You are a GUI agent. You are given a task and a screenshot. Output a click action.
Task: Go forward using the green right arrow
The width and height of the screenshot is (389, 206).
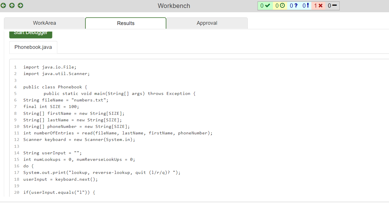(x=20, y=5)
